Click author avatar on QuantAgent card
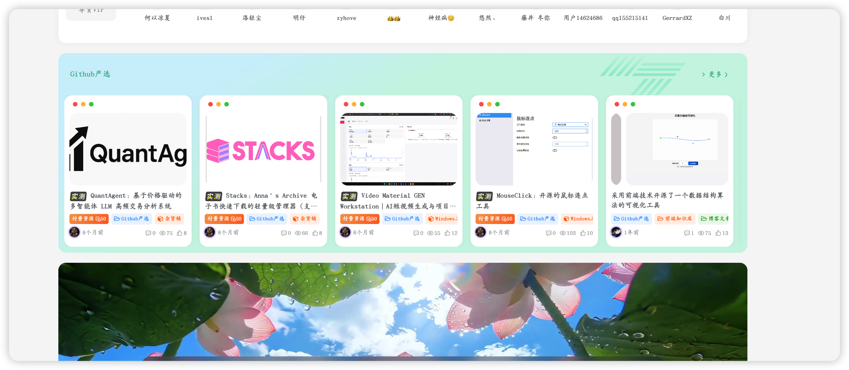Screen dimensions: 849x370 [x=74, y=232]
